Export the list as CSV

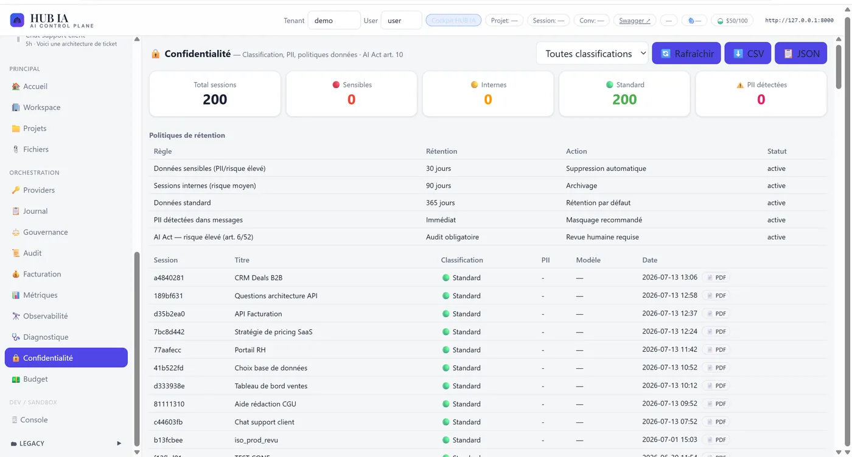tap(748, 53)
